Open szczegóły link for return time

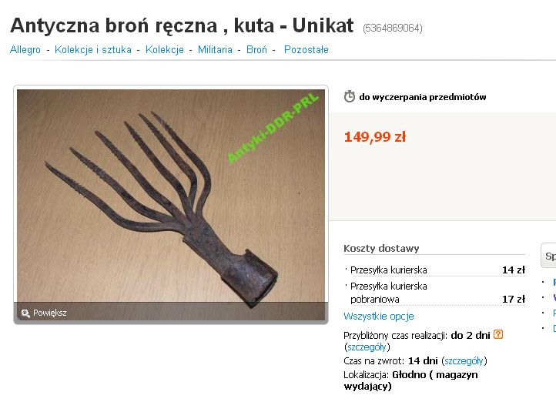click(464, 361)
